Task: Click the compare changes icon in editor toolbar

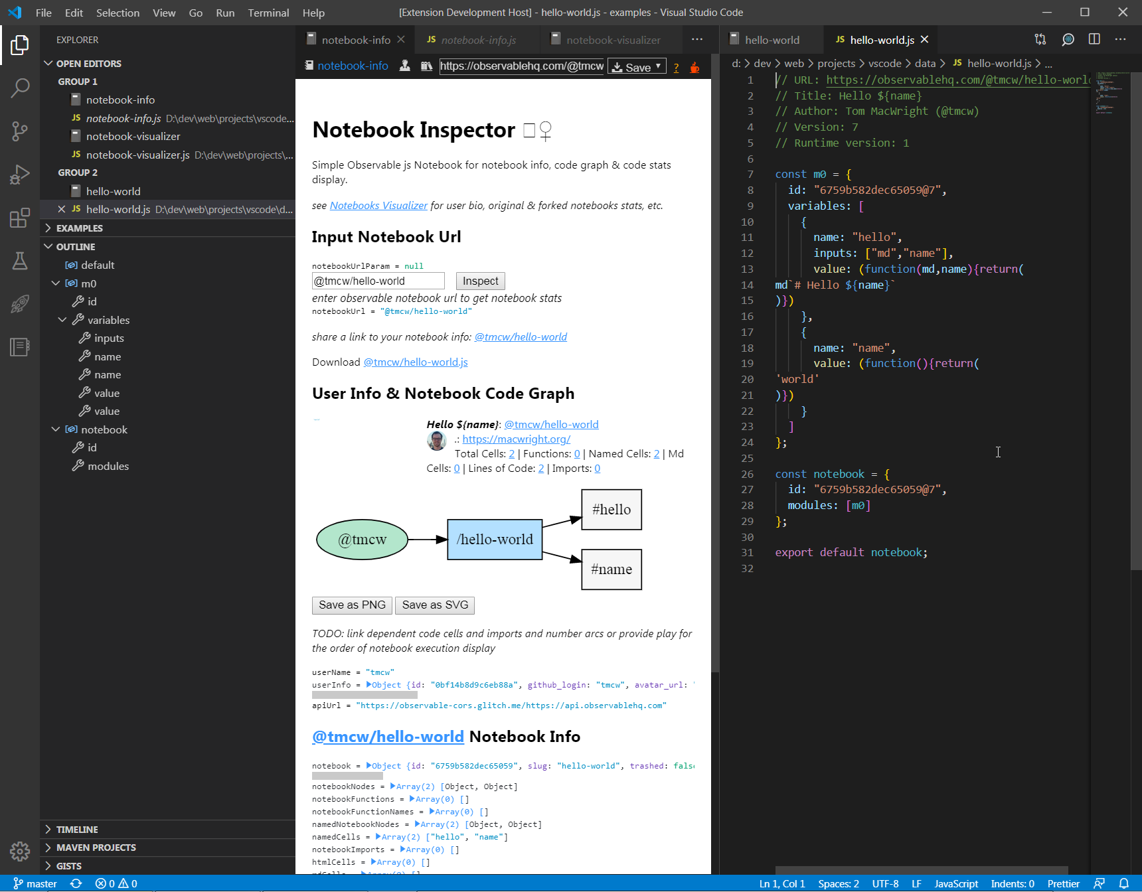Action: coord(1040,40)
